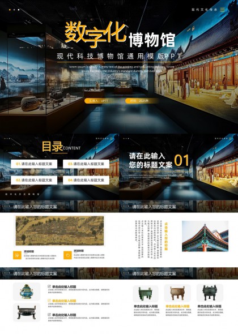The image size is (238, 334).
Task: Click the vertical orange title beside the roof photo
Action: pyautogui.click(x=166, y=237)
